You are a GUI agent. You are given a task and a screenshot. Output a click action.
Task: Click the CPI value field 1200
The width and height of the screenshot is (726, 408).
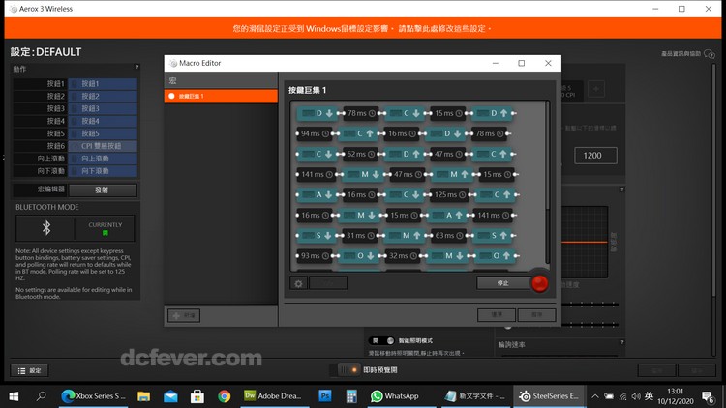pyautogui.click(x=595, y=156)
